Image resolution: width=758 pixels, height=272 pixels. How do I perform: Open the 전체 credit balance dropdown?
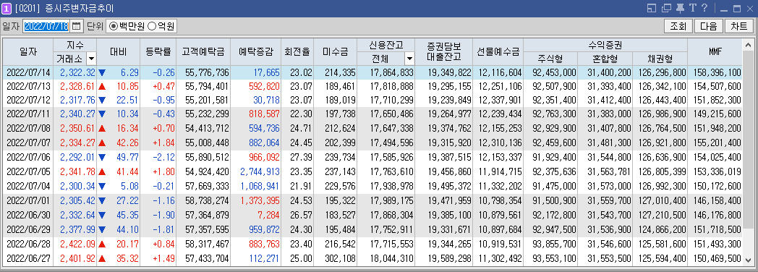tap(409, 59)
